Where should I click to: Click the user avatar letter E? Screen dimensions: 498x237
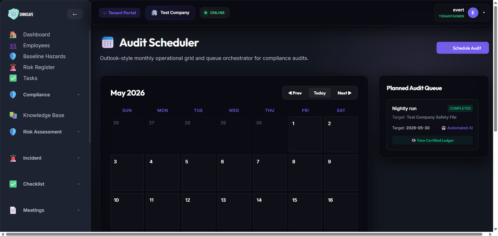(473, 13)
